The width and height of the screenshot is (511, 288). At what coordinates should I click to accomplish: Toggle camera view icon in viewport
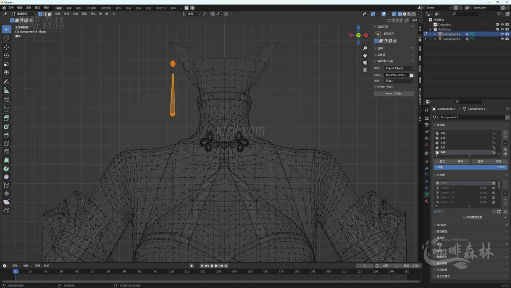[x=365, y=62]
